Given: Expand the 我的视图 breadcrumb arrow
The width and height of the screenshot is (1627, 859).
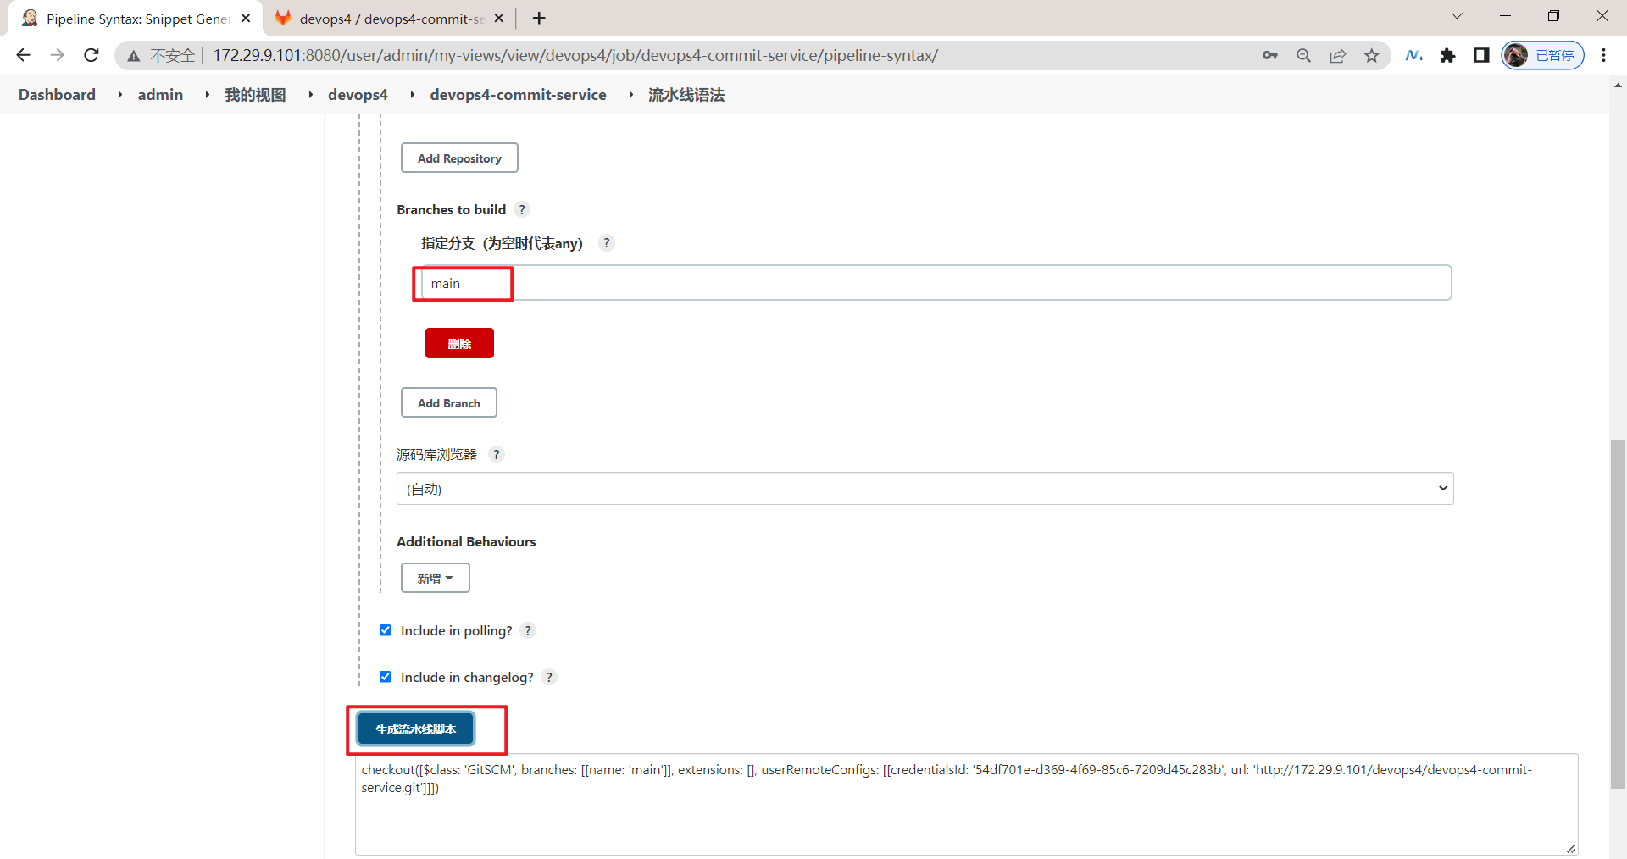Looking at the screenshot, I should (310, 95).
